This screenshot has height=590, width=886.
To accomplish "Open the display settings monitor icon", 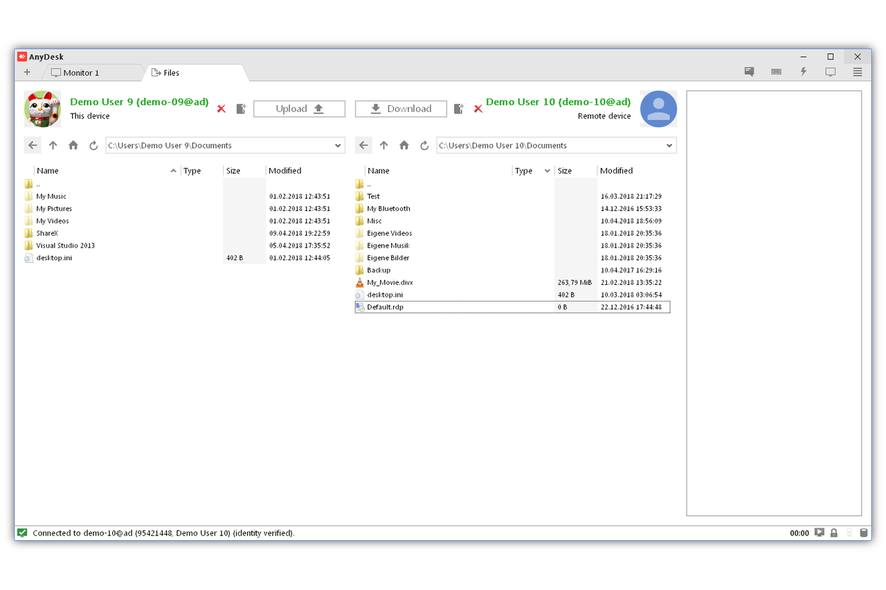I will click(831, 72).
